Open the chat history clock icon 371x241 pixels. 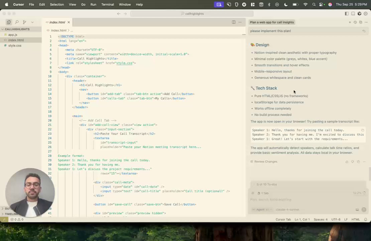click(355, 22)
